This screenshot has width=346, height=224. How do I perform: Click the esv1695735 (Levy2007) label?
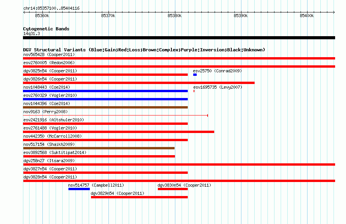[x=218, y=87]
